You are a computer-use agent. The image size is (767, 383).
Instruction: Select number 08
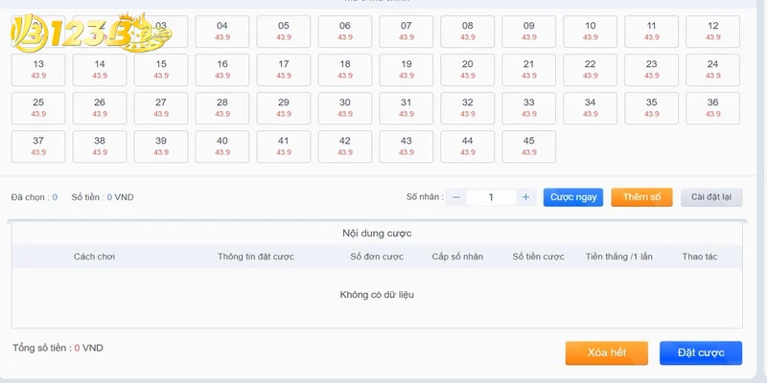[468, 32]
